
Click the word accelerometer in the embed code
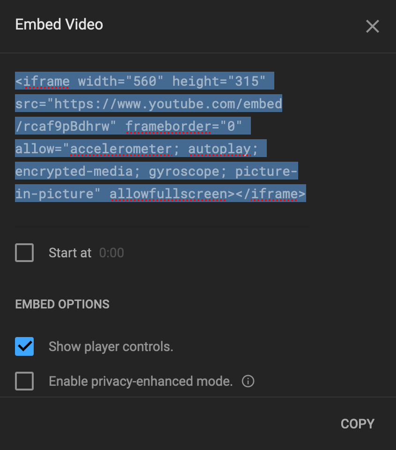pyautogui.click(x=121, y=149)
